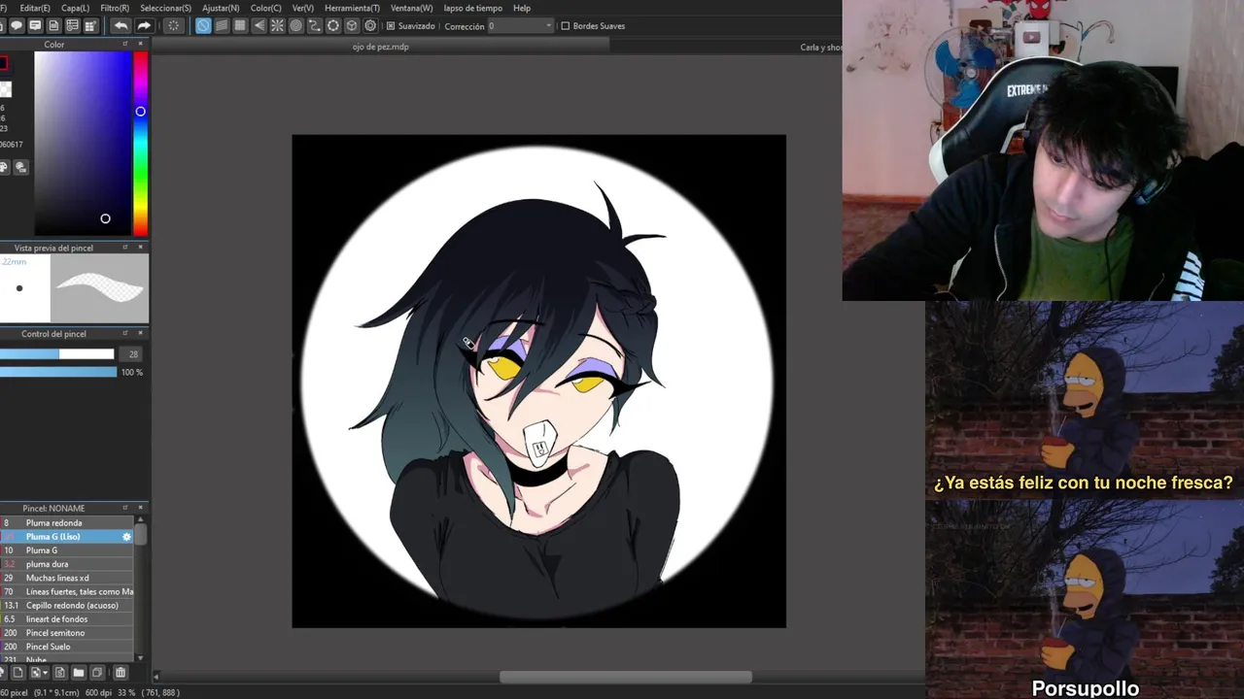The width and height of the screenshot is (1244, 699).
Task: Adjust the brush size slider
Action: [x=56, y=354]
